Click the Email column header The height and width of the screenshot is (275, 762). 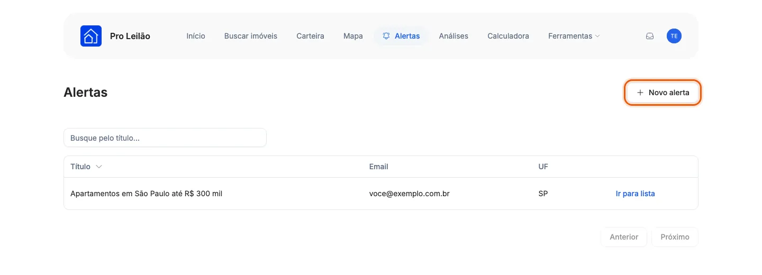(378, 167)
